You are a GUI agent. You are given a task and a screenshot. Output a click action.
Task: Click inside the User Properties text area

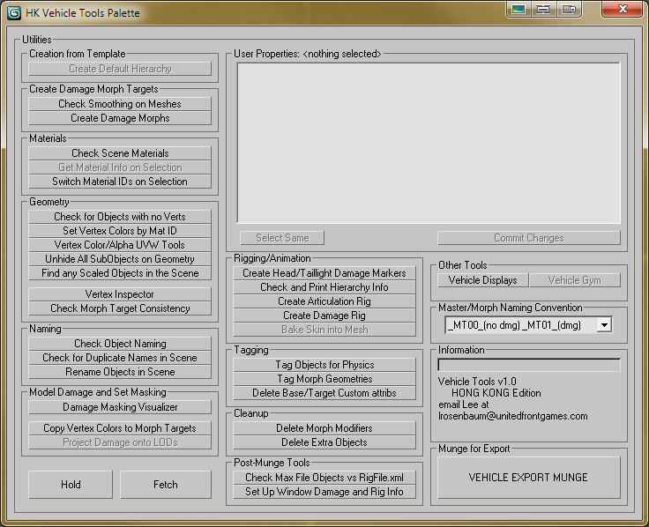tap(429, 143)
